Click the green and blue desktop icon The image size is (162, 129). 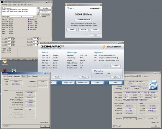(14, 70)
